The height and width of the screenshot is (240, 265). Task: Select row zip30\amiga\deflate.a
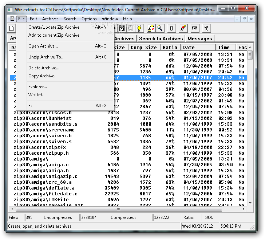128,188
